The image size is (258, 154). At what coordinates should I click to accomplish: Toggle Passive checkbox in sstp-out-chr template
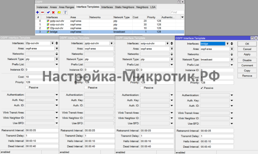coord(142,88)
